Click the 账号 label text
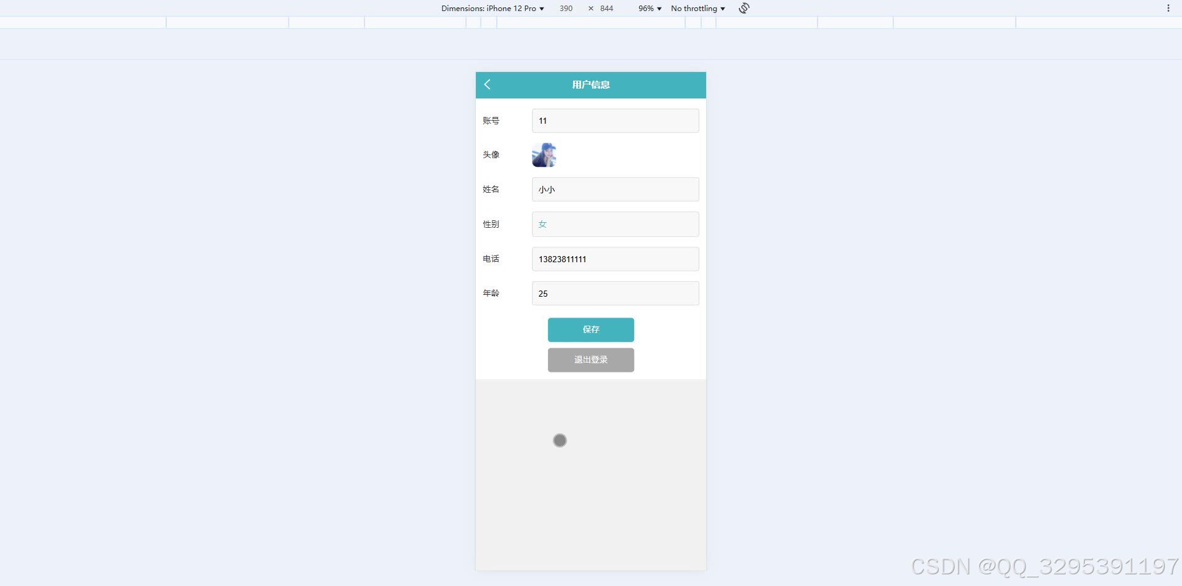Viewport: 1182px width, 586px height. tap(491, 121)
